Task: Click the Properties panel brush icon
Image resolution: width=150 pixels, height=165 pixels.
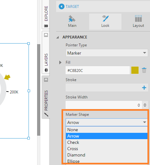Action: (46, 115)
